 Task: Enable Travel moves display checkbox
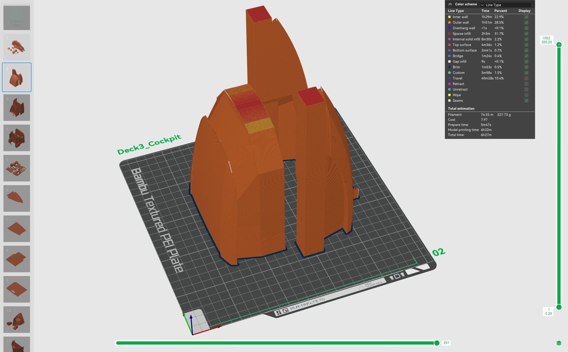coord(526,78)
